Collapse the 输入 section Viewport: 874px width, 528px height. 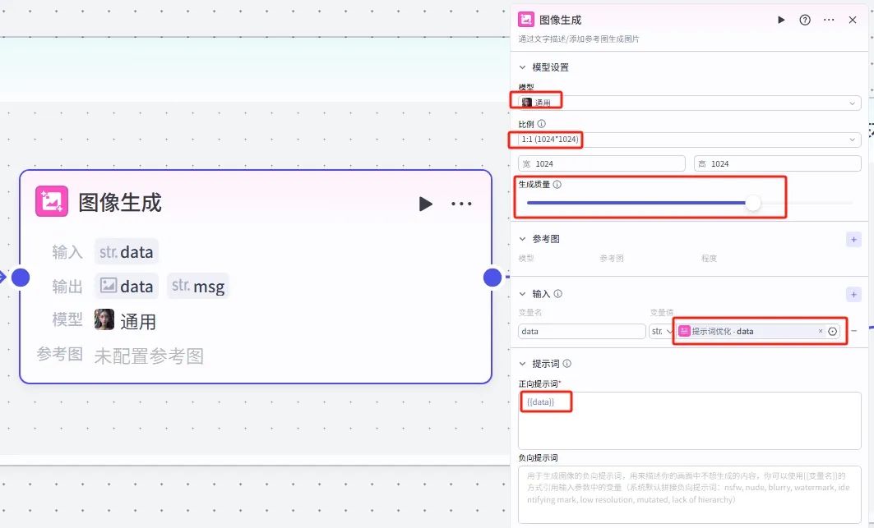522,294
